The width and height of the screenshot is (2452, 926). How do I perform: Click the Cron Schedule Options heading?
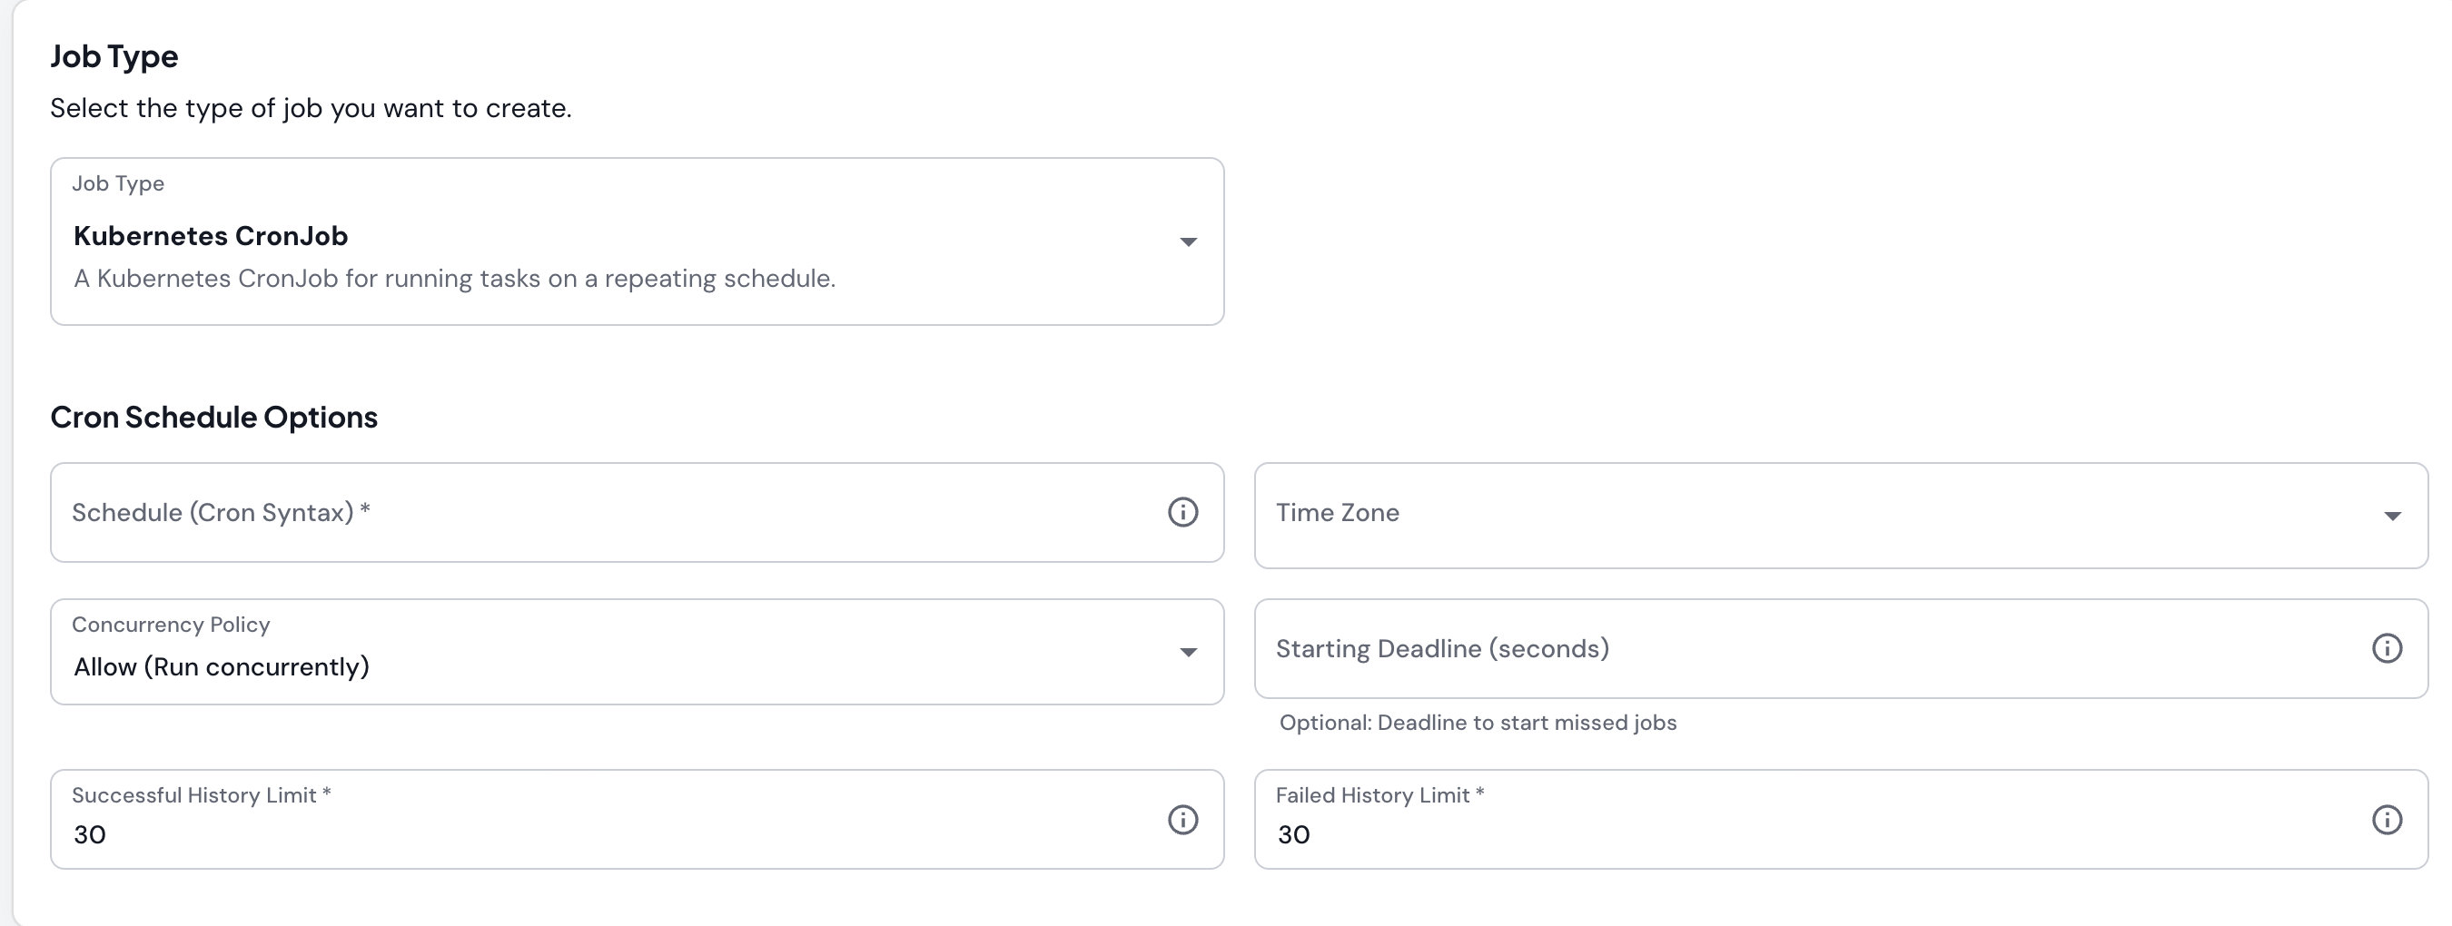pyautogui.click(x=214, y=416)
